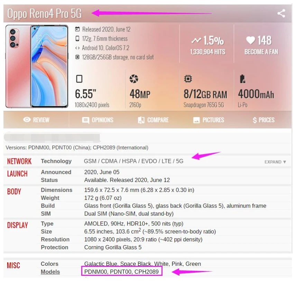296x281 pixels.
Task: Click the colors value Galactic Blue, Space Black
Action: pos(142,264)
